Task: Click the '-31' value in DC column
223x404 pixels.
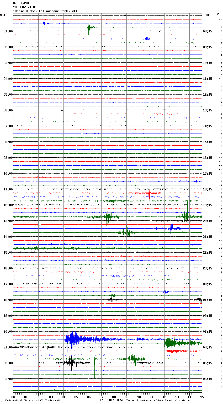Action: coord(220,217)
